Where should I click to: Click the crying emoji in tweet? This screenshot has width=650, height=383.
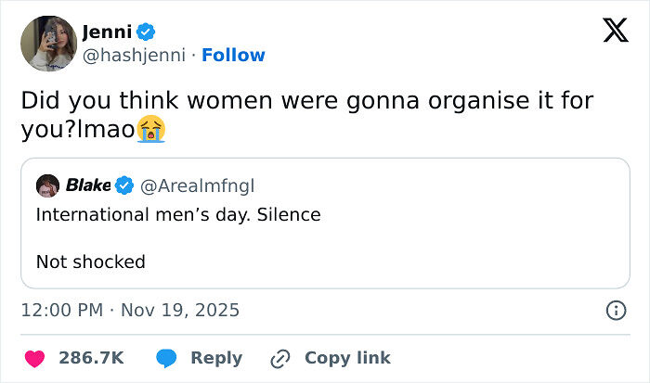[151, 129]
